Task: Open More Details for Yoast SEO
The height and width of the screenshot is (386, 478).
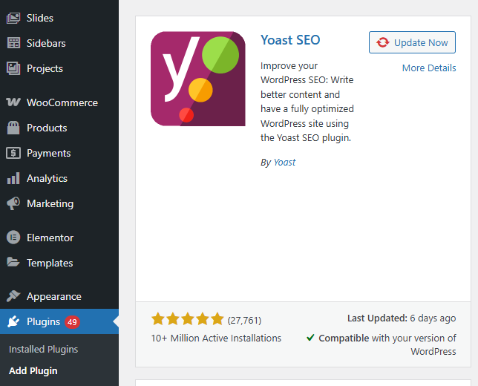Action: point(429,68)
